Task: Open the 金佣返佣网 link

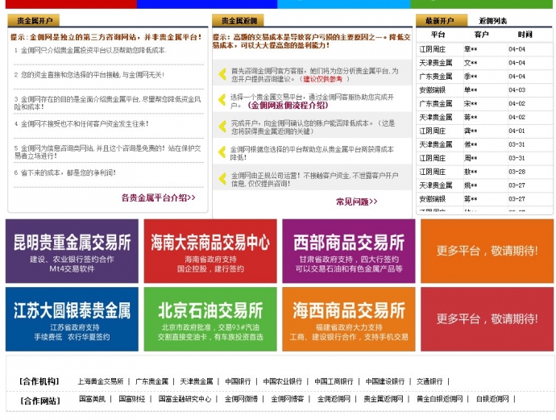Action: 334,399
